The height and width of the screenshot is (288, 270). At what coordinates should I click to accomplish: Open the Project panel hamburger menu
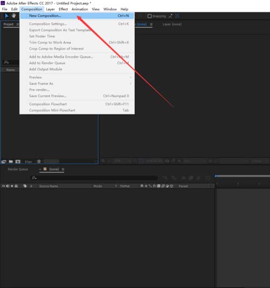tap(18, 24)
